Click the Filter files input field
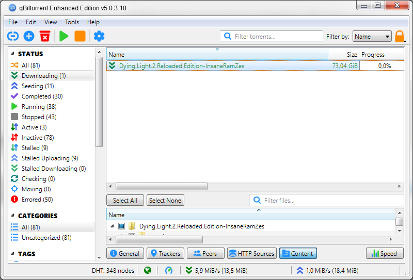Viewport: 413px width, 280px height. click(x=327, y=200)
